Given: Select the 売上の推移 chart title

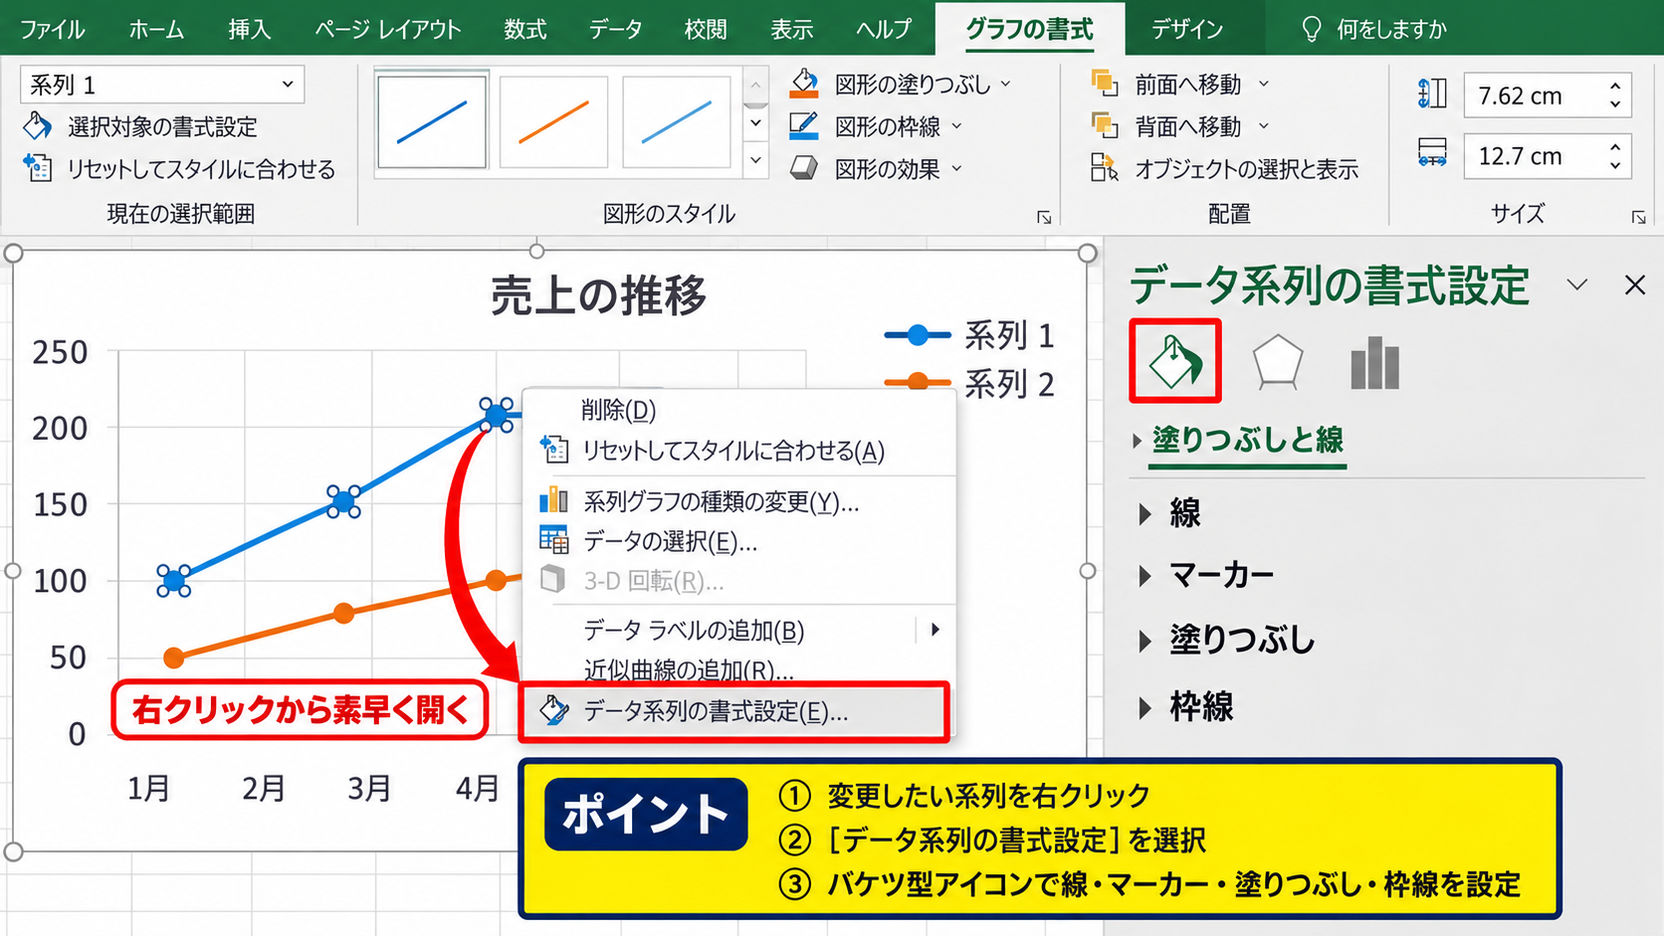Looking at the screenshot, I should 598,295.
